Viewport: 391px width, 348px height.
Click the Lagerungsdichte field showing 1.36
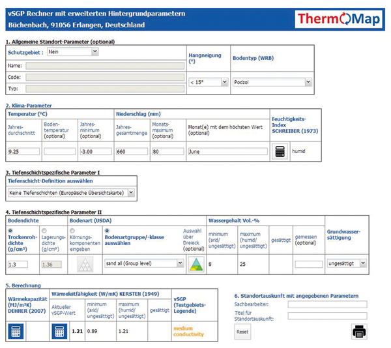[x=51, y=265]
